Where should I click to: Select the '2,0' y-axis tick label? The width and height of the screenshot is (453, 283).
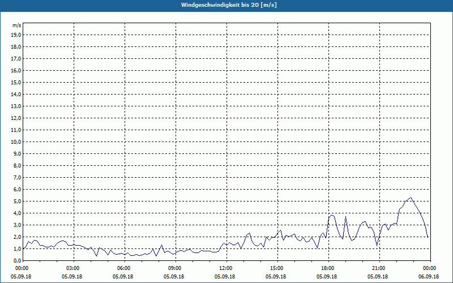[17, 237]
